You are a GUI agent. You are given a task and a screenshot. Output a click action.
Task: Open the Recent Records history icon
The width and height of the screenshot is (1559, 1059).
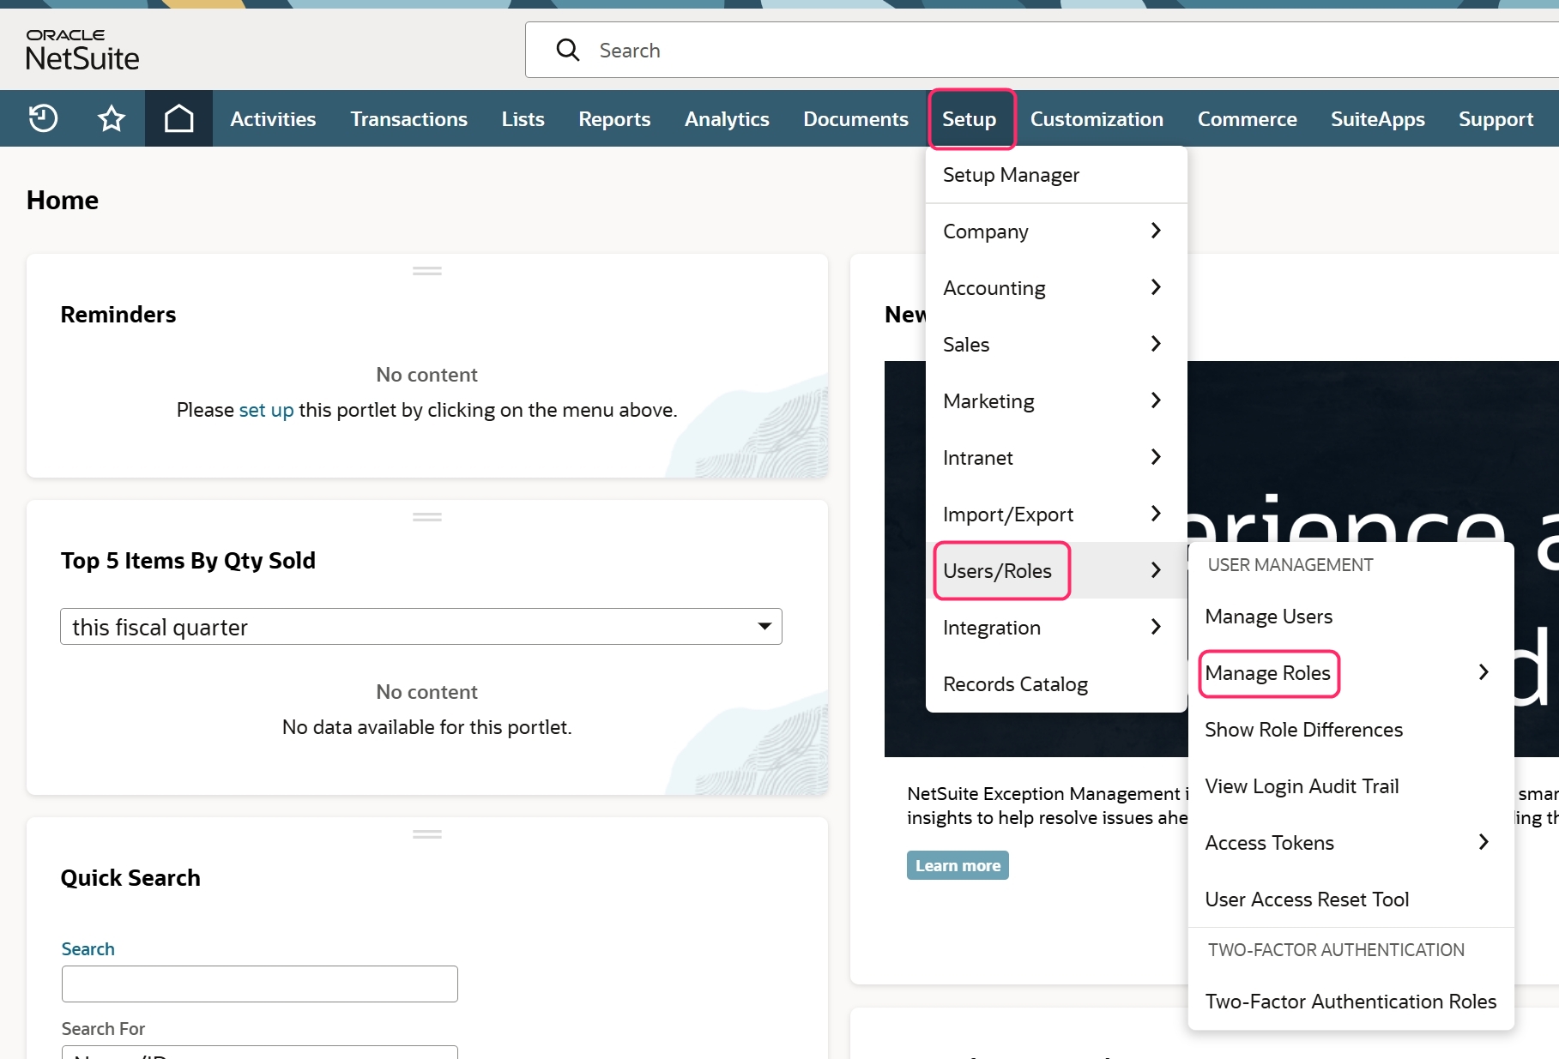point(43,118)
